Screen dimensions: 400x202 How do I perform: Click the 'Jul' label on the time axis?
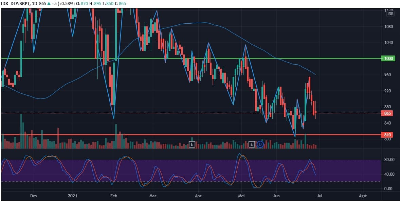[320, 196]
